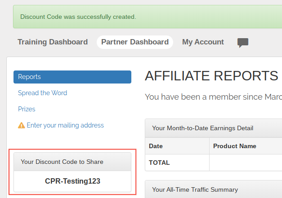Click the Product Name column header

click(x=234, y=146)
